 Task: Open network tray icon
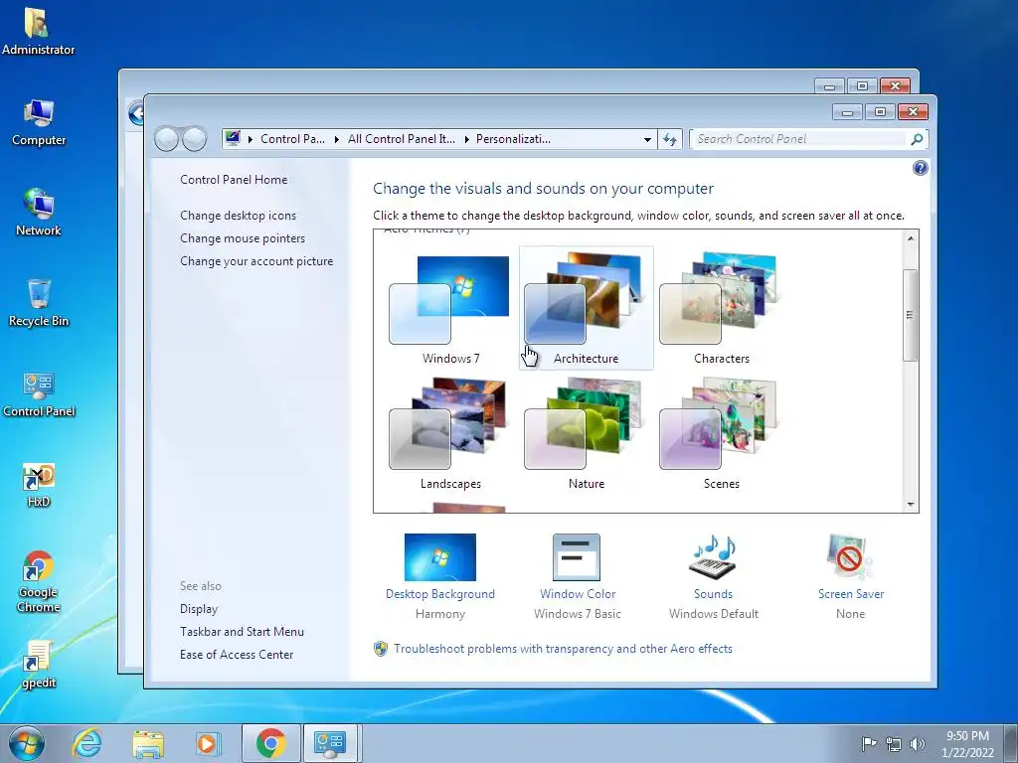tap(894, 744)
